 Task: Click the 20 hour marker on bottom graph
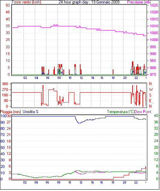point(124,182)
